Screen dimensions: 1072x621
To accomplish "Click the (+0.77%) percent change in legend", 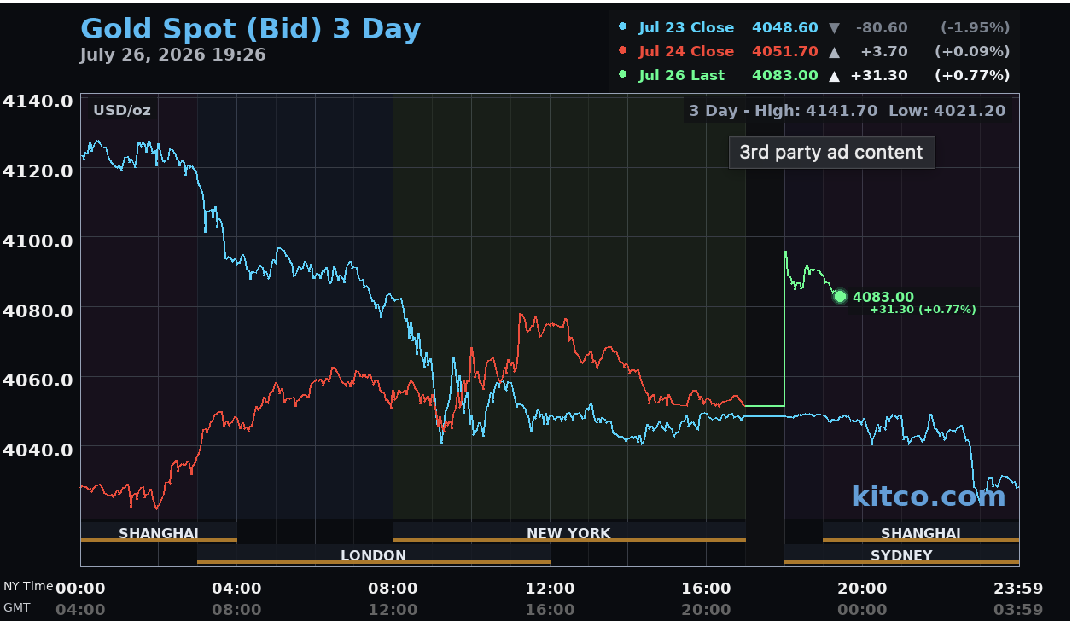I will tap(972, 75).
